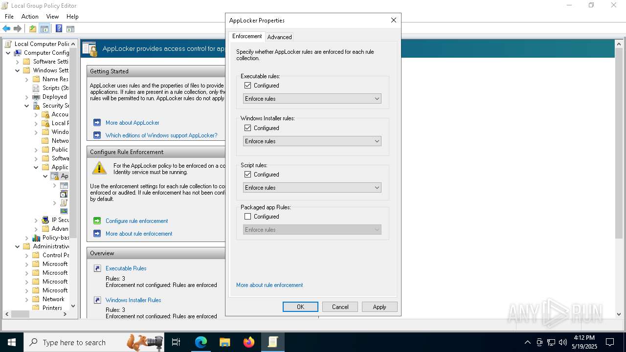Open the Windows Start menu

12,342
